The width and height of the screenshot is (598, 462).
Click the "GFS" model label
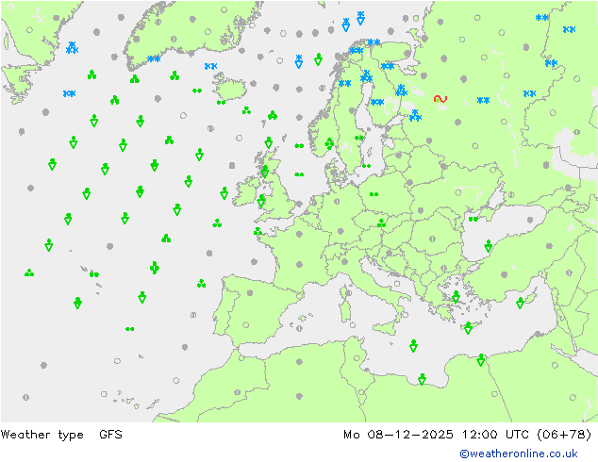pos(110,434)
